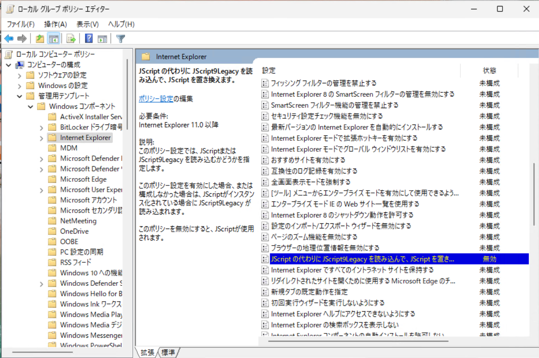Viewport: 539px width, 358px height.
Task: Expand the ソフトウェアの設定 node
Action: pyautogui.click(x=19, y=75)
